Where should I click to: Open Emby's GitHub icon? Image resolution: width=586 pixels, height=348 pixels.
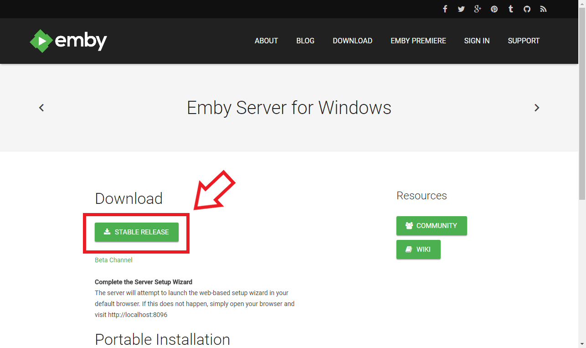tap(527, 9)
